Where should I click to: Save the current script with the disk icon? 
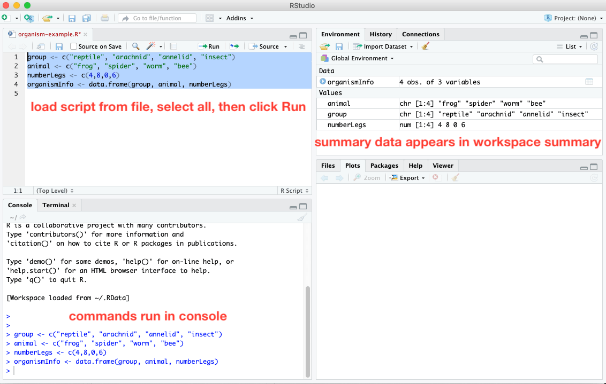[x=59, y=46]
